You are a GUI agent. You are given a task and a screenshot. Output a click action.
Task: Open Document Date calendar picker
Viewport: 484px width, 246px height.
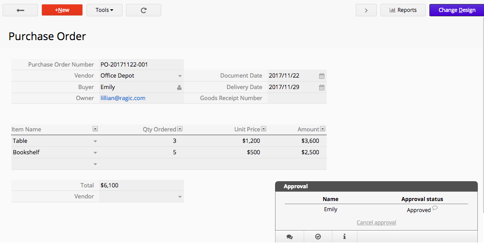coord(322,76)
